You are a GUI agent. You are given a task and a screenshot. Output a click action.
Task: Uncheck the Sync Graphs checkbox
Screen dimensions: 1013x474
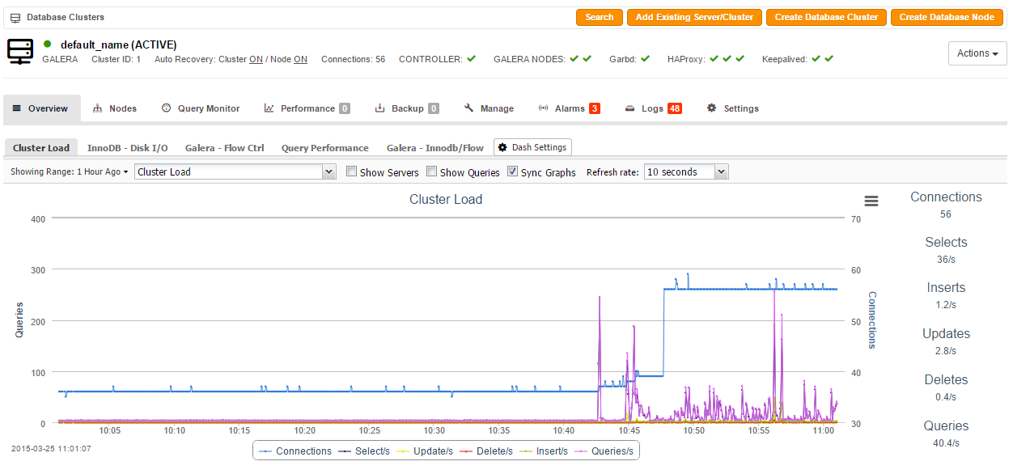click(512, 171)
